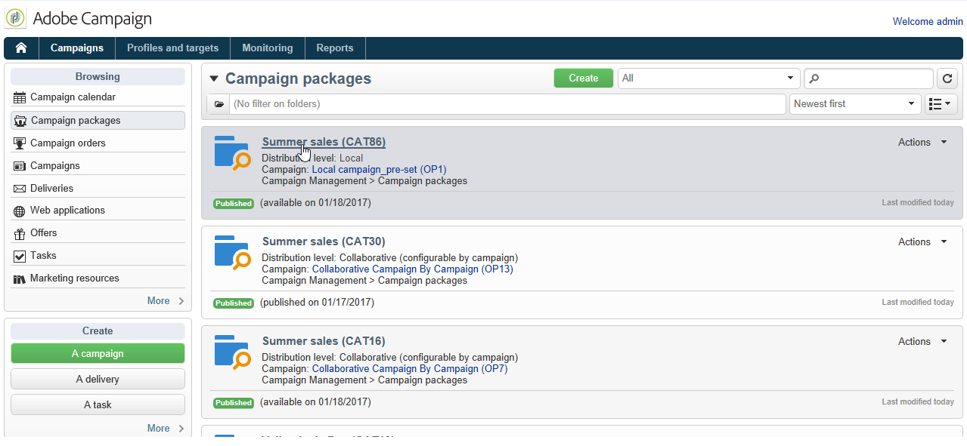Click the refresh icon beside search box
This screenshot has width=967, height=446.
click(948, 78)
